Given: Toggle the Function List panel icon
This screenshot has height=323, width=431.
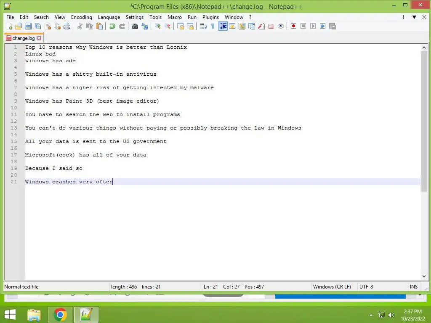Looking at the screenshot, I should coord(261,26).
